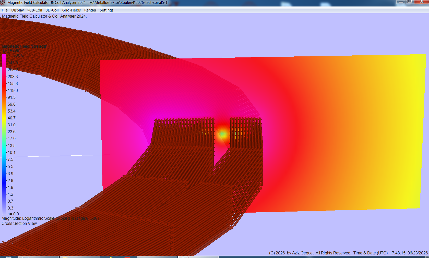Click the 'Magnetic Field Strength' legend title
This screenshot has height=258, width=429.
click(x=25, y=46)
